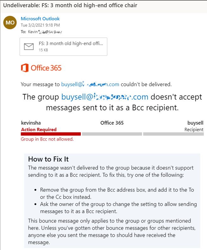
Task: Click the Tue 3/2/2021 date stamp
Action: pos(40,25)
